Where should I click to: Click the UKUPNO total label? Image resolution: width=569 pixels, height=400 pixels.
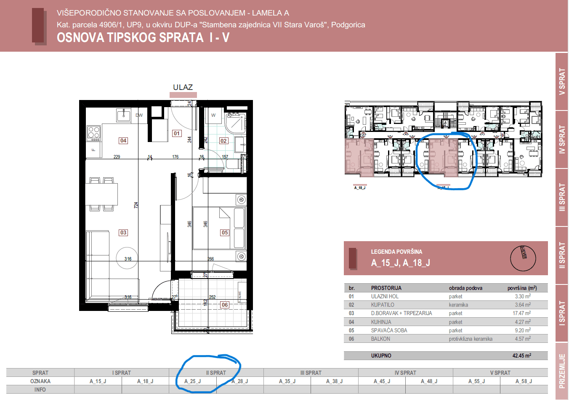pyautogui.click(x=381, y=355)
